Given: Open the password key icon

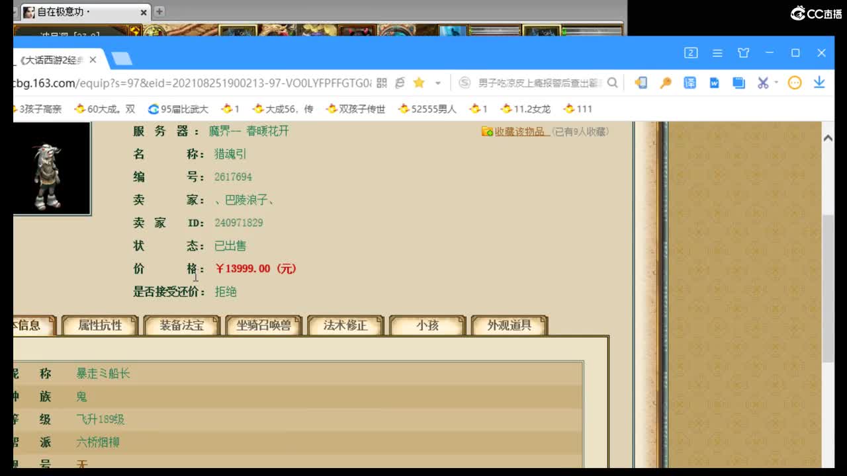Looking at the screenshot, I should (666, 83).
